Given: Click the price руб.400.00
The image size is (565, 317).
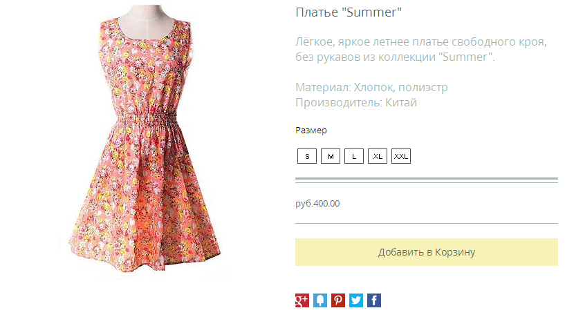Looking at the screenshot, I should point(317,203).
